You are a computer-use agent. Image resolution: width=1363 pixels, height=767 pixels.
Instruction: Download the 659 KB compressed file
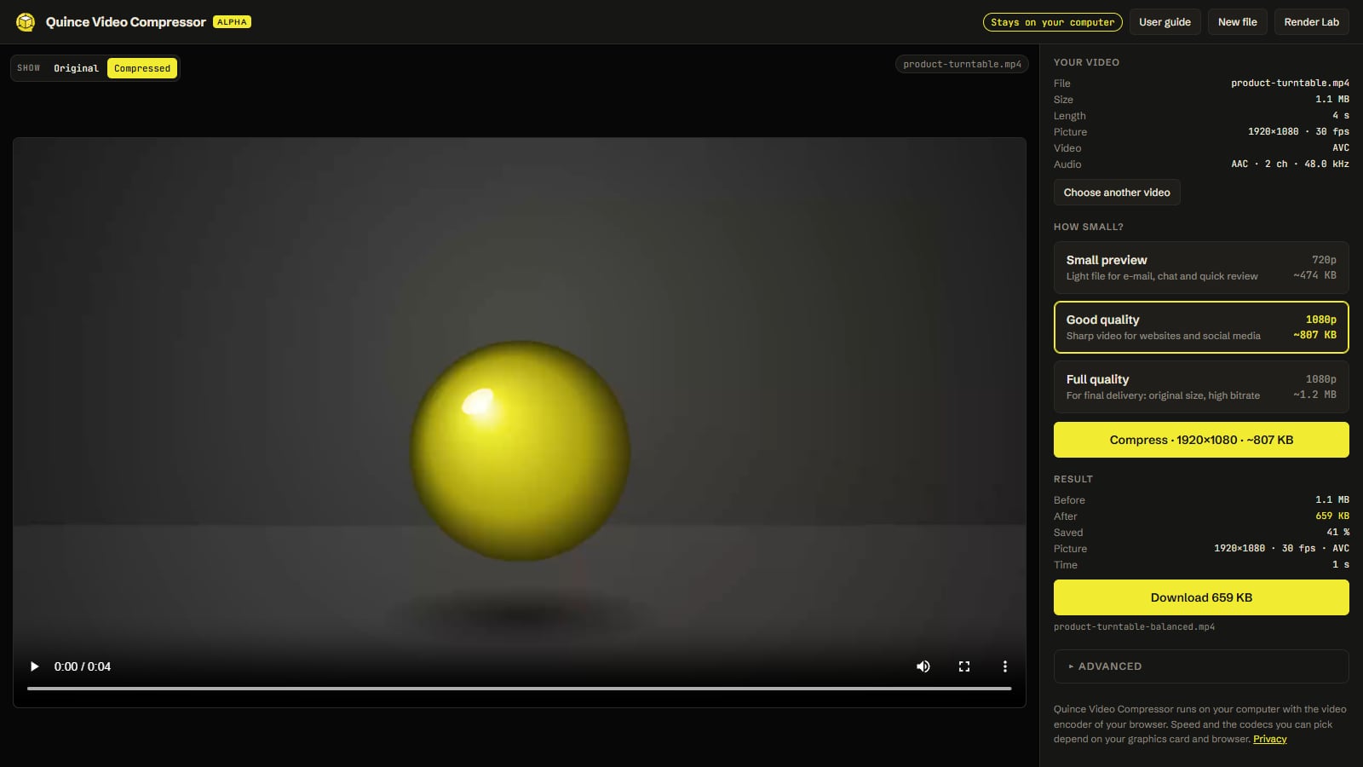point(1201,597)
